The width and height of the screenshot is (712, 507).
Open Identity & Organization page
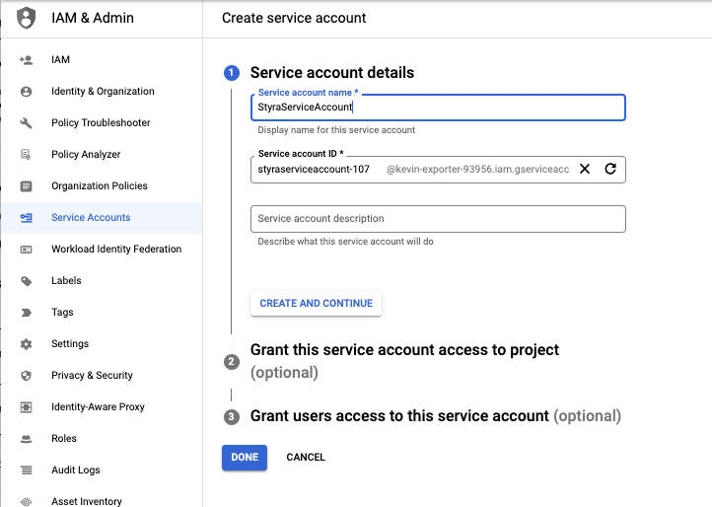[102, 92]
